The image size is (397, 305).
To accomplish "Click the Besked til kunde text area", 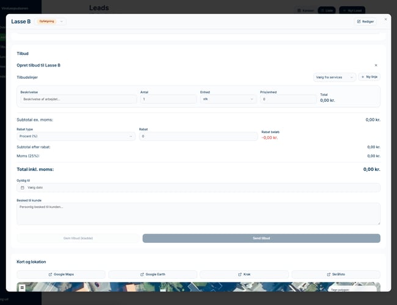I will (198, 213).
